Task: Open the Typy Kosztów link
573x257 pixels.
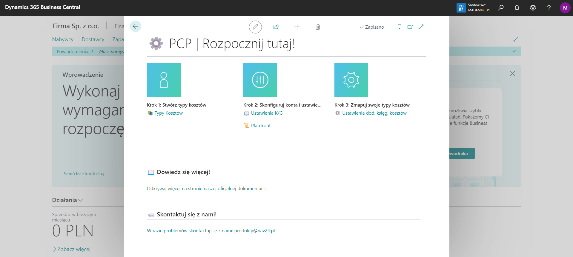Action: pos(168,113)
